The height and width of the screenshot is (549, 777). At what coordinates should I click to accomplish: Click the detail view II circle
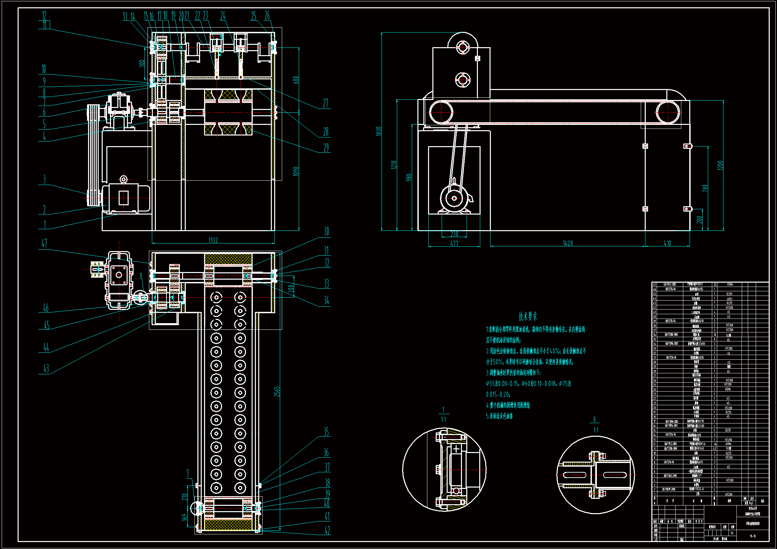point(596,475)
